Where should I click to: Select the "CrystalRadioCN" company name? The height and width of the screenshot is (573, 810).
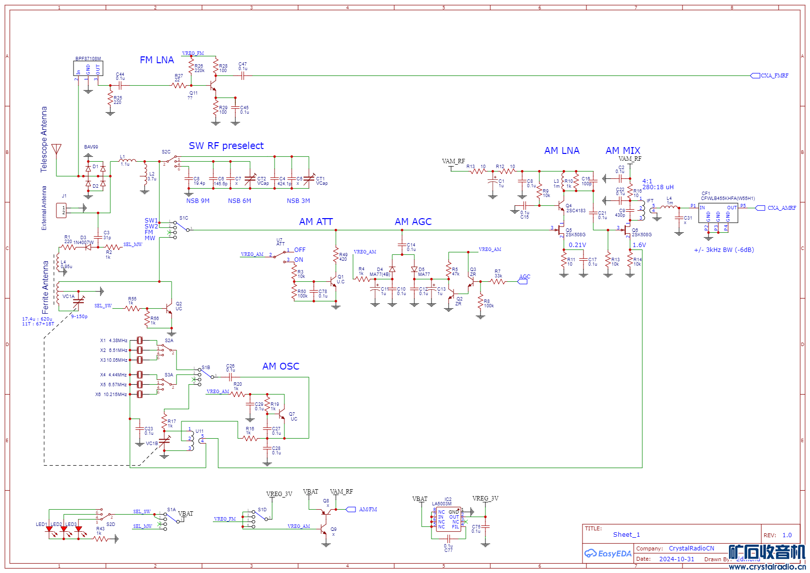point(691,548)
